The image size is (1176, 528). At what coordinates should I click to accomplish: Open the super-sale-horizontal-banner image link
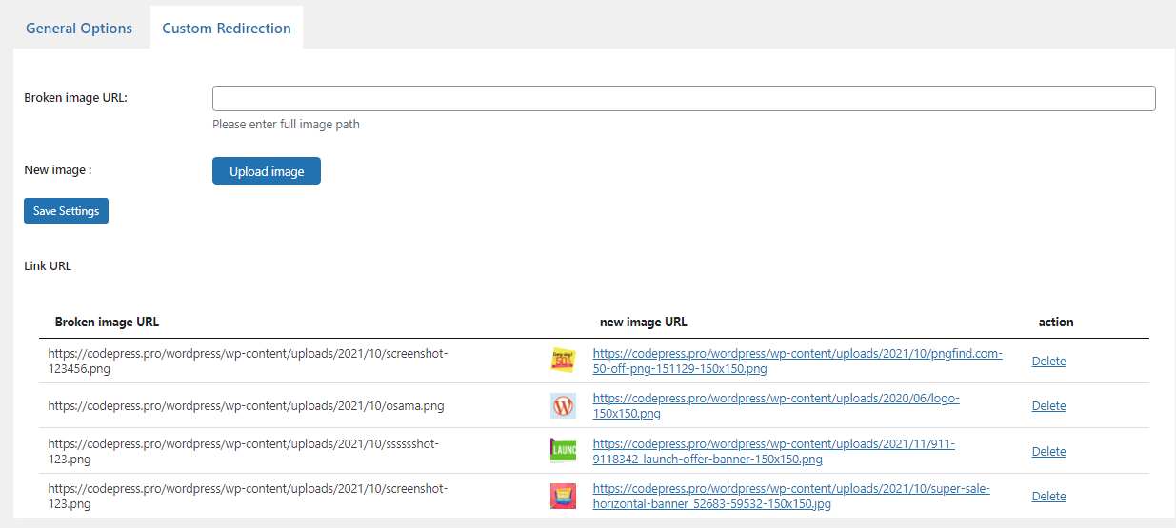[x=790, y=497]
